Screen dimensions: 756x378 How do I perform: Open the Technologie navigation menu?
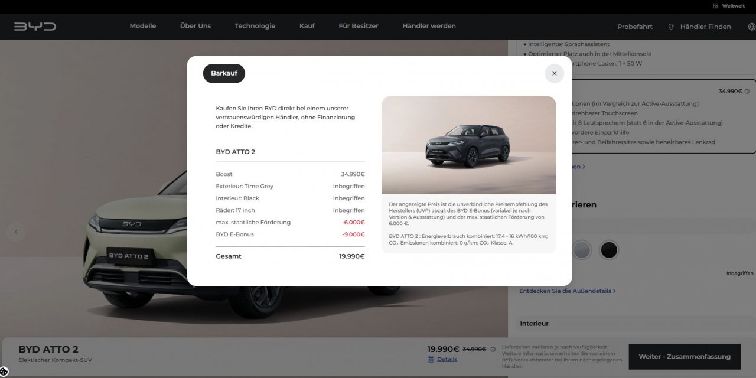255,26
